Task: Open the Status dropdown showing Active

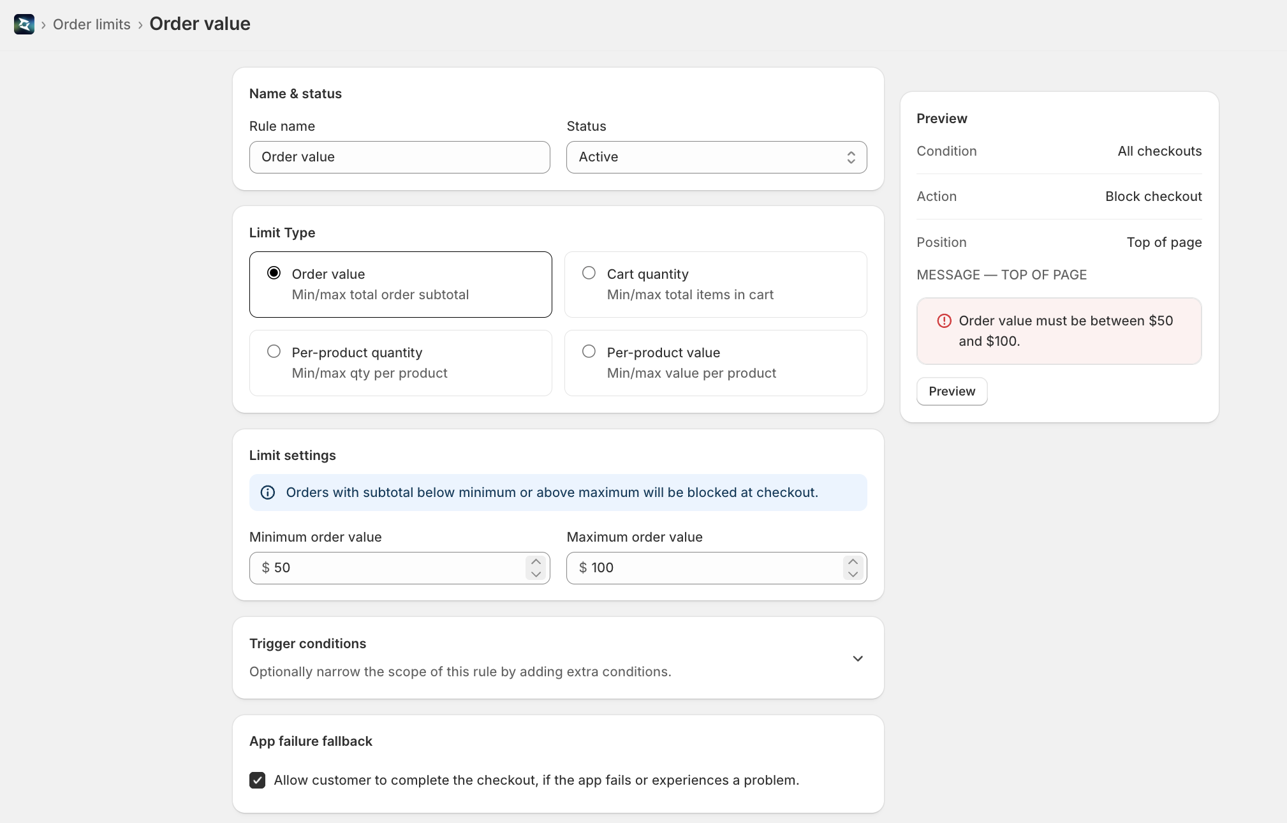Action: 717,157
